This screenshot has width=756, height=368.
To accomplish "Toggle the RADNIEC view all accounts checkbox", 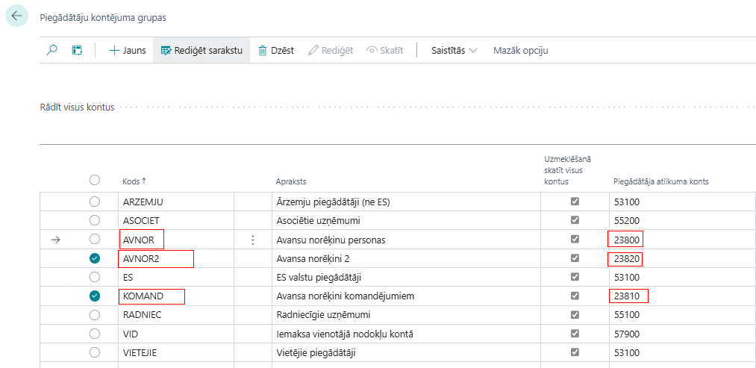I will [x=574, y=315].
